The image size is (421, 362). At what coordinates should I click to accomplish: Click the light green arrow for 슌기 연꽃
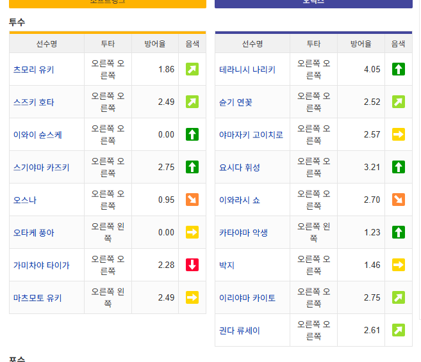point(399,102)
